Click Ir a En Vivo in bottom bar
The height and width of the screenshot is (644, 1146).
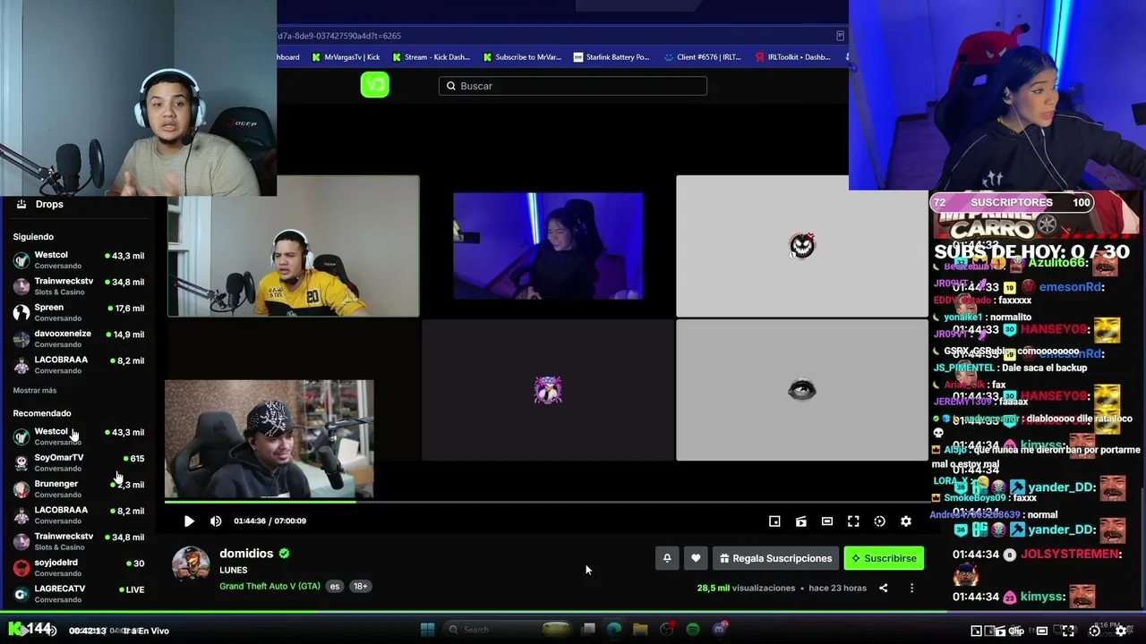146,631
